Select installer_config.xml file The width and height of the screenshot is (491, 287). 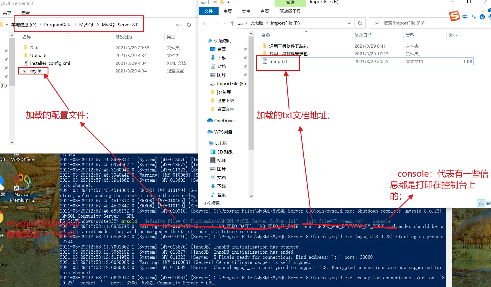tap(47, 63)
